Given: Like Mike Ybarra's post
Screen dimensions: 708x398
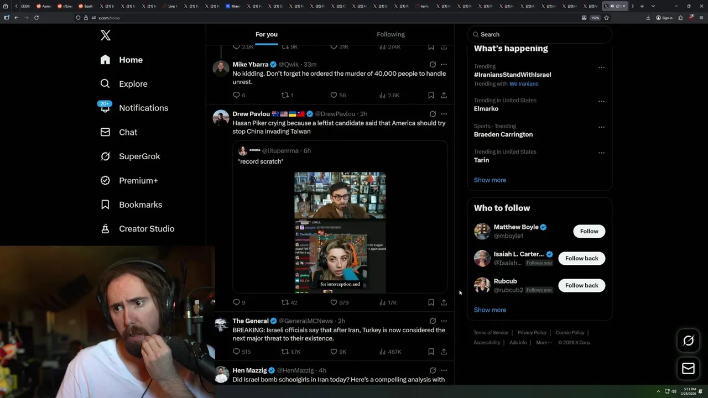Looking at the screenshot, I should point(338,95).
